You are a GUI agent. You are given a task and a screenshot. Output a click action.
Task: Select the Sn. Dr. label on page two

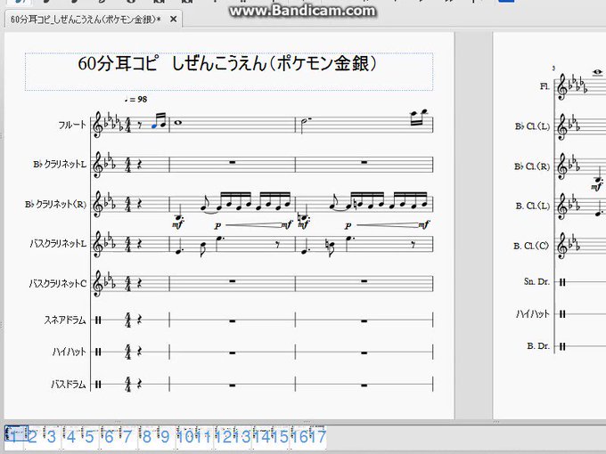coord(536,281)
